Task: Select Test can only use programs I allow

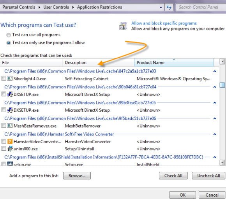Action: click(9, 43)
